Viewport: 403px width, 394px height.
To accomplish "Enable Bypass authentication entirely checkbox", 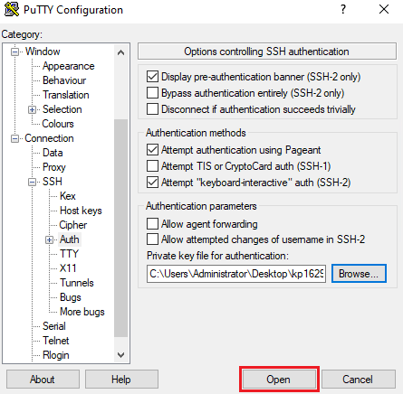I will (152, 93).
